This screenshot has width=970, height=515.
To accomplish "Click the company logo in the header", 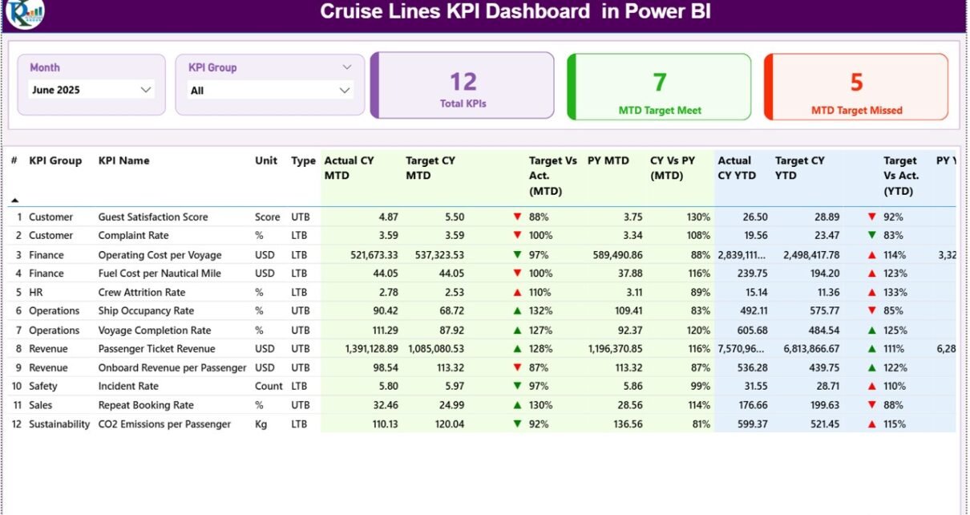I will (x=24, y=13).
